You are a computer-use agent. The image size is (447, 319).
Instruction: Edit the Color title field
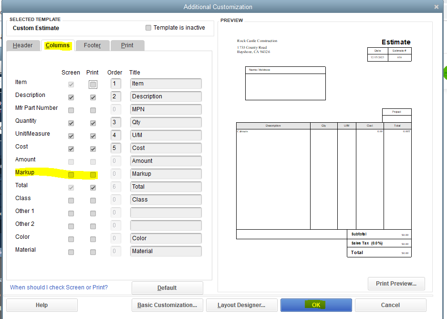click(x=166, y=238)
